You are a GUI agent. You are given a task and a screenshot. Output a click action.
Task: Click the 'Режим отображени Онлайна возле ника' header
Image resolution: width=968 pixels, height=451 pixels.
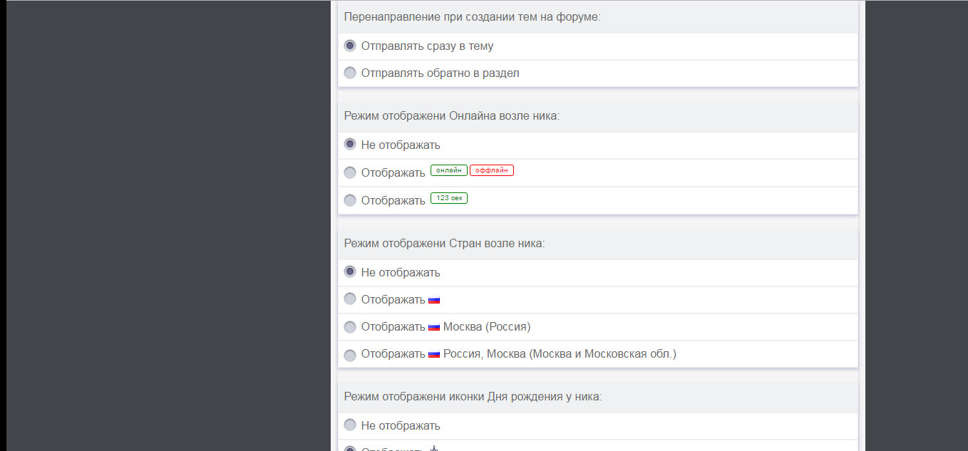click(451, 115)
